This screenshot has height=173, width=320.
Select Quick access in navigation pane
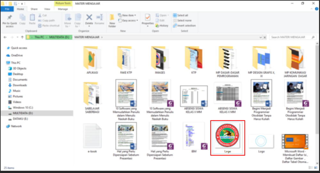(19, 48)
